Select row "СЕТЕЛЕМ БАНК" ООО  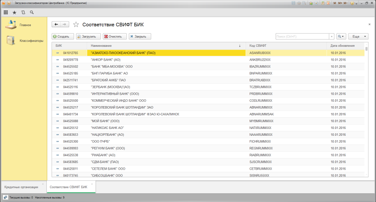tap(208, 169)
